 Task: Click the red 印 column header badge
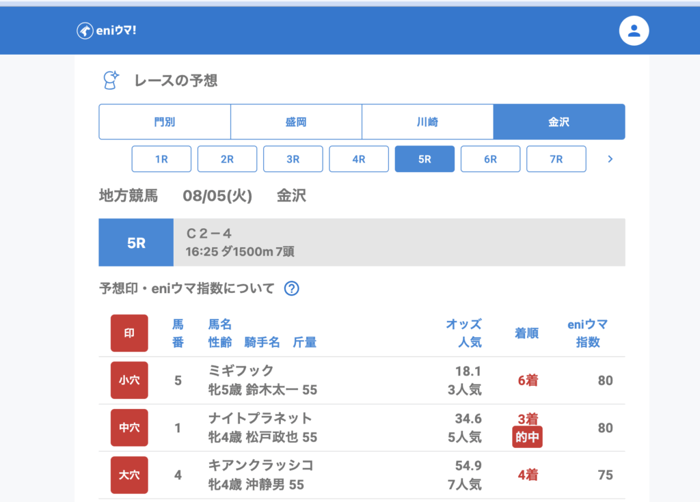pyautogui.click(x=129, y=333)
